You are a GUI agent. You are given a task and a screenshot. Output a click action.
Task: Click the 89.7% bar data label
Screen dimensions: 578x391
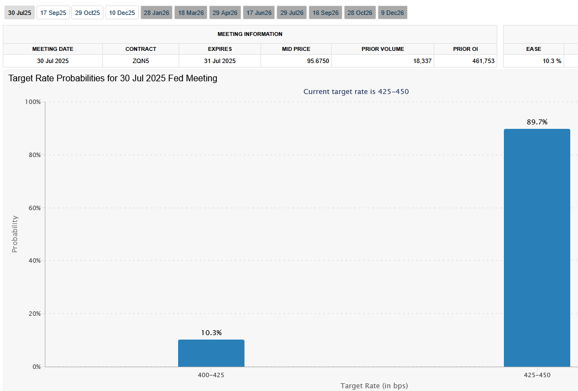tap(537, 122)
